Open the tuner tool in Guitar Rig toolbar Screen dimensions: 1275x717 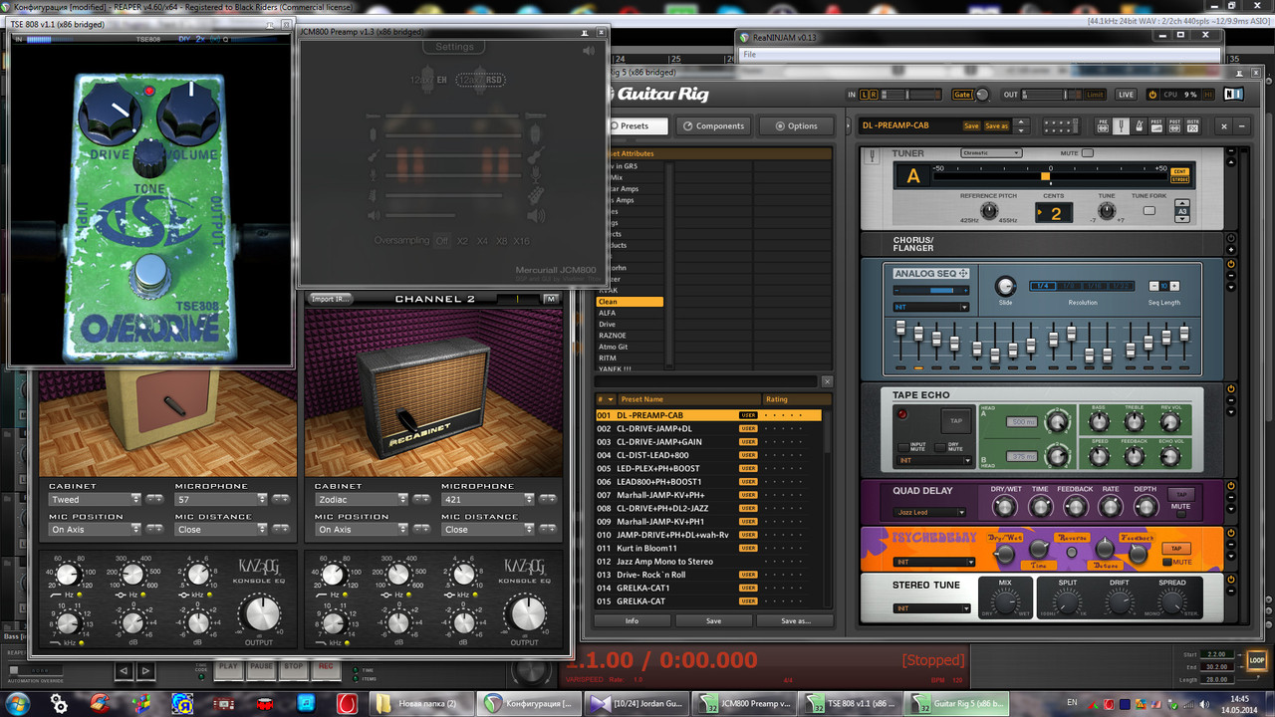point(1121,125)
